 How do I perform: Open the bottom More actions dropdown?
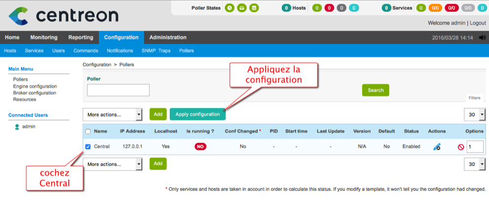coord(112,164)
